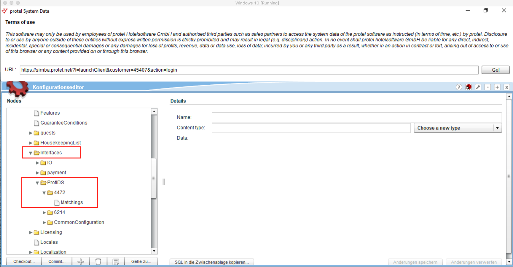This screenshot has height=267, width=513.
Task: Click the Matchings document icon
Action: 57,202
